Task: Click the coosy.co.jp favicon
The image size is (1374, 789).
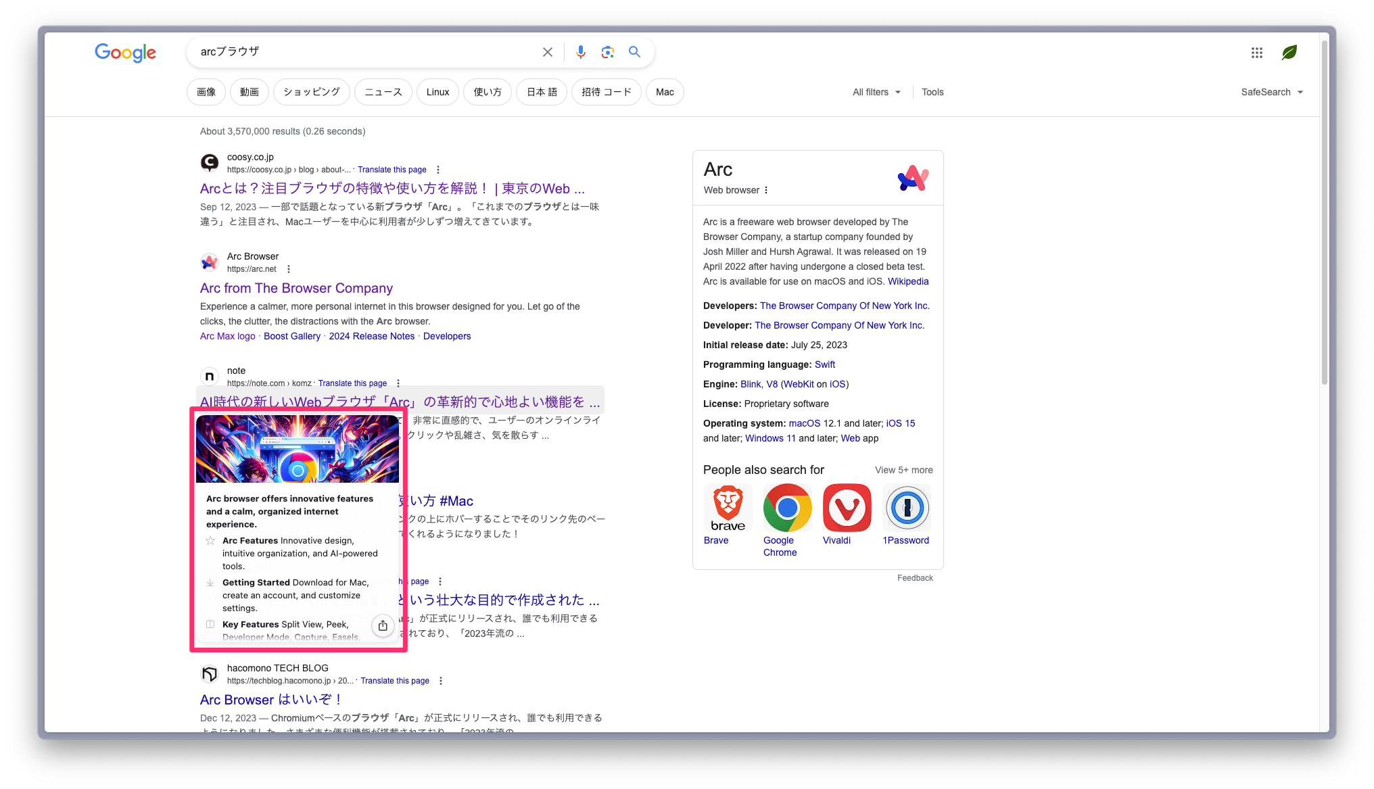Action: tap(210, 162)
